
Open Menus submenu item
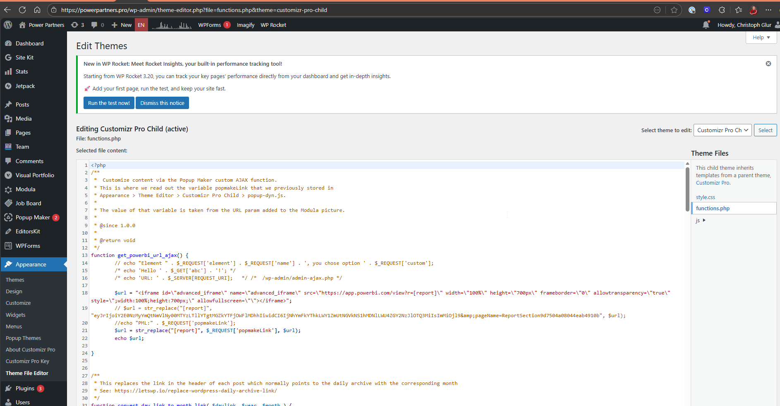14,326
